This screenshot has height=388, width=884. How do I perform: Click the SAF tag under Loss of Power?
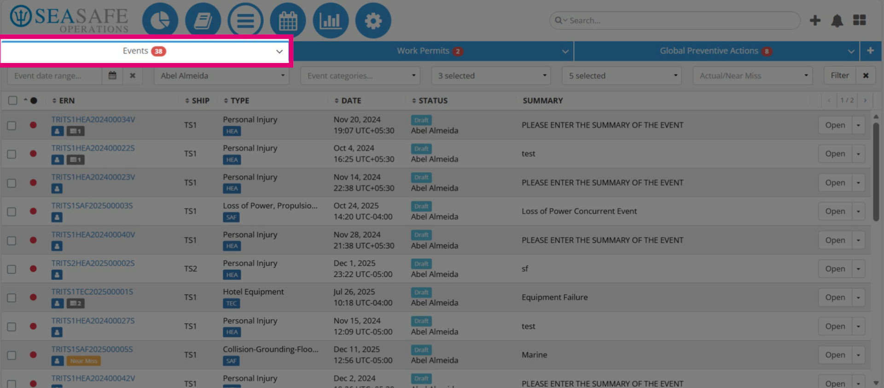tap(232, 217)
